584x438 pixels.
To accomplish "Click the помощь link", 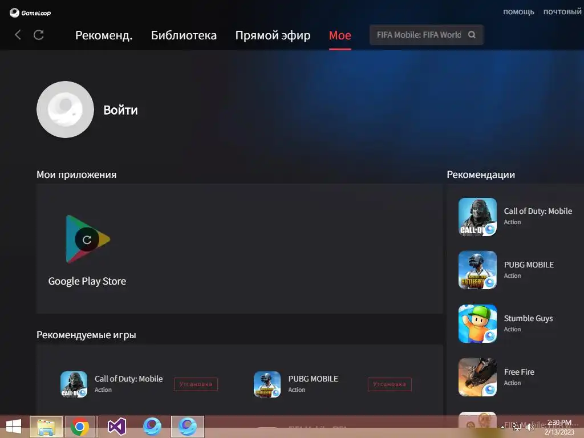I will pyautogui.click(x=518, y=12).
